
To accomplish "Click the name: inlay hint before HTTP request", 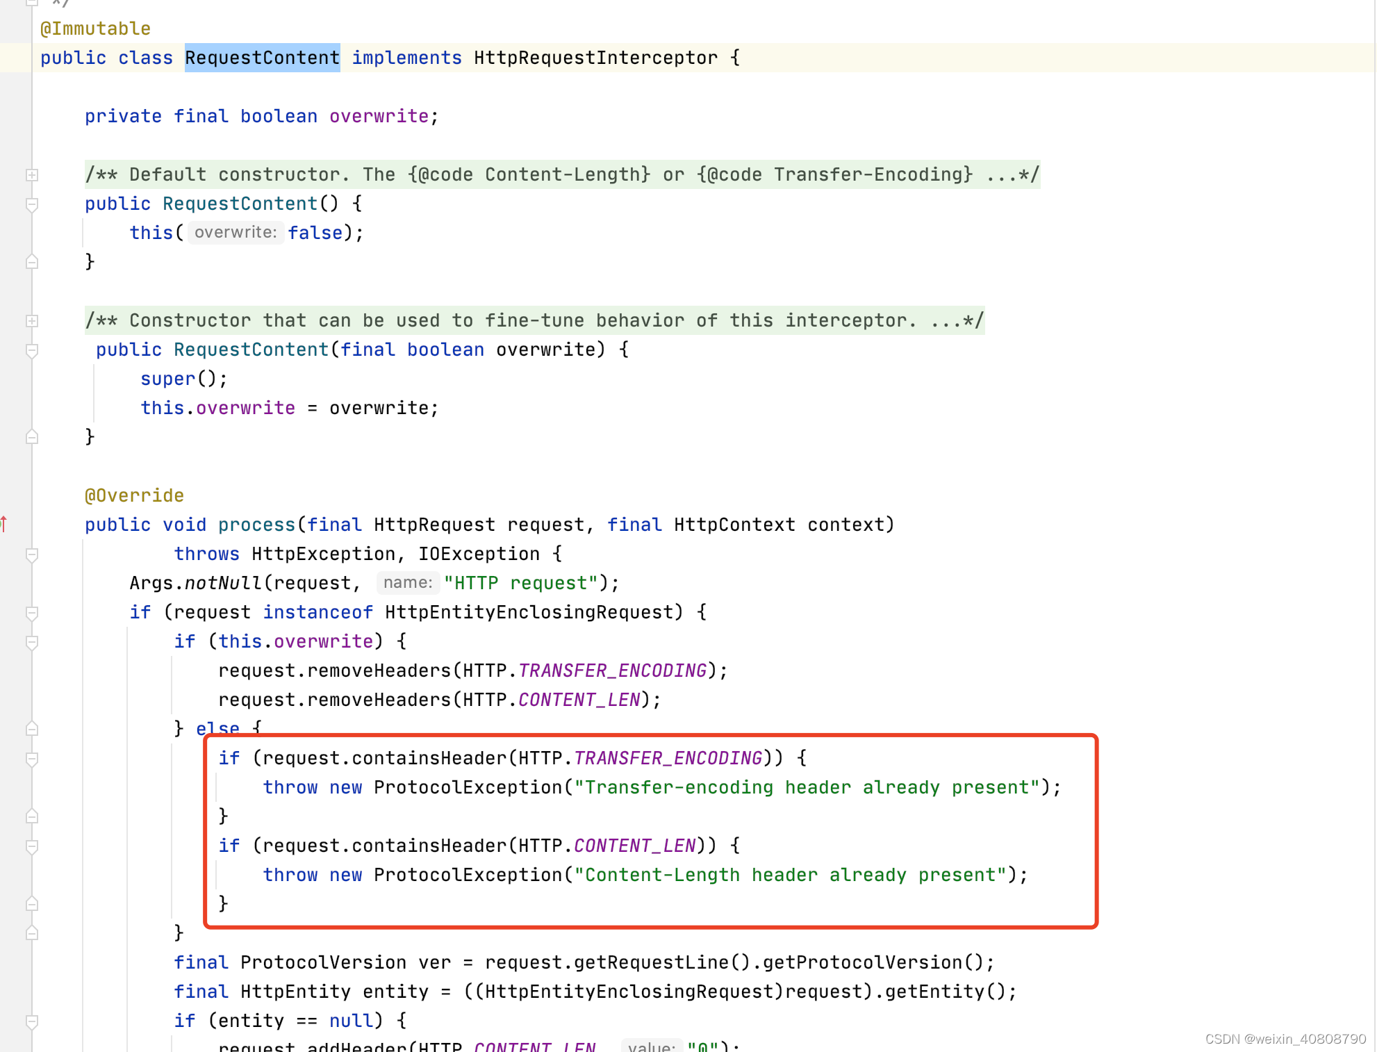I will pos(407,582).
